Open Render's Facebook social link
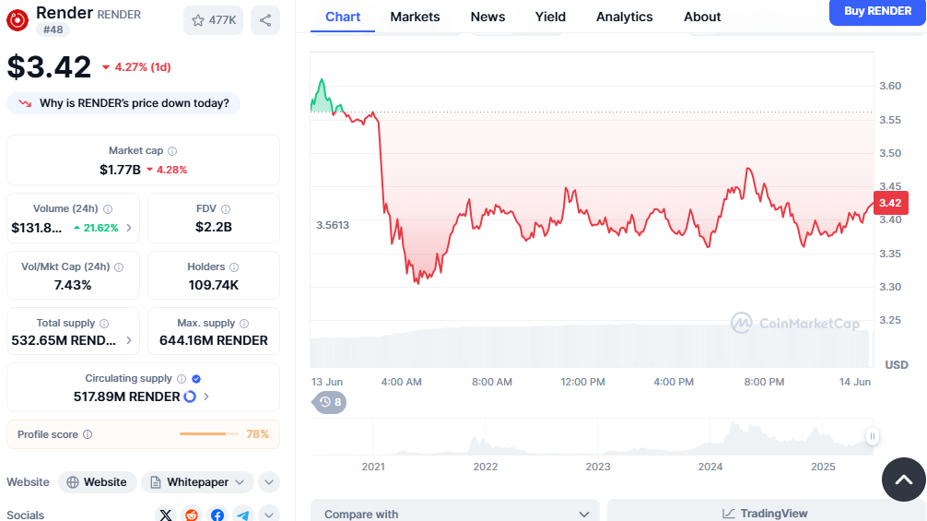This screenshot has width=927, height=521. 217,515
